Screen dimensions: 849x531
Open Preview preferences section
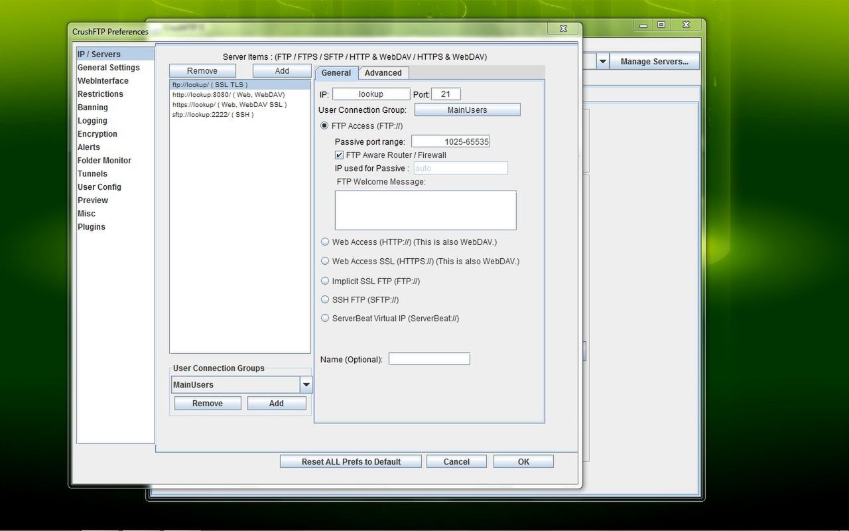pyautogui.click(x=93, y=200)
